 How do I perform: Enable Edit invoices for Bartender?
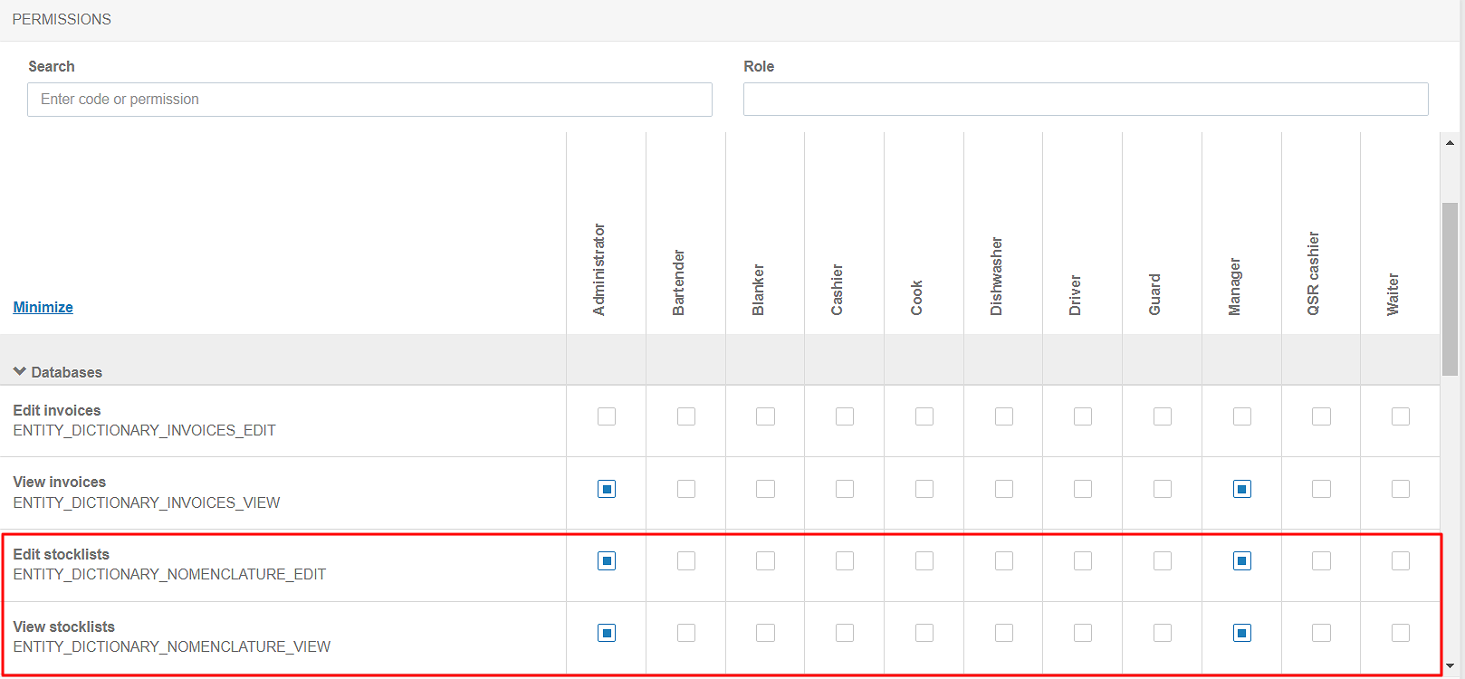[686, 416]
